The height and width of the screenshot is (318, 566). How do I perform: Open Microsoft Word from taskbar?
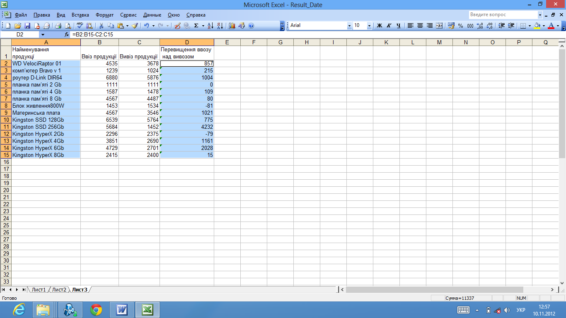[122, 310]
